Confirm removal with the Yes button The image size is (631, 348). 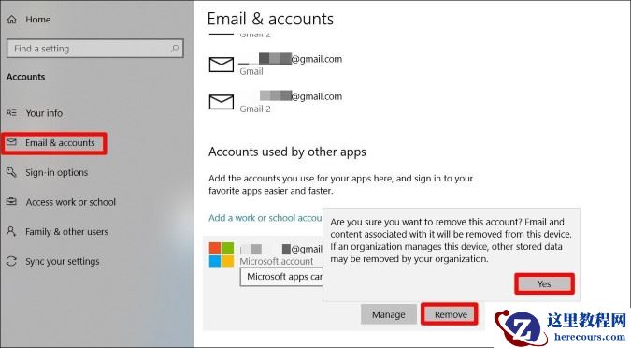[x=544, y=284]
